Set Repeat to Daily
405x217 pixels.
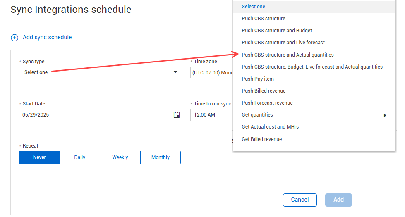[x=80, y=157]
